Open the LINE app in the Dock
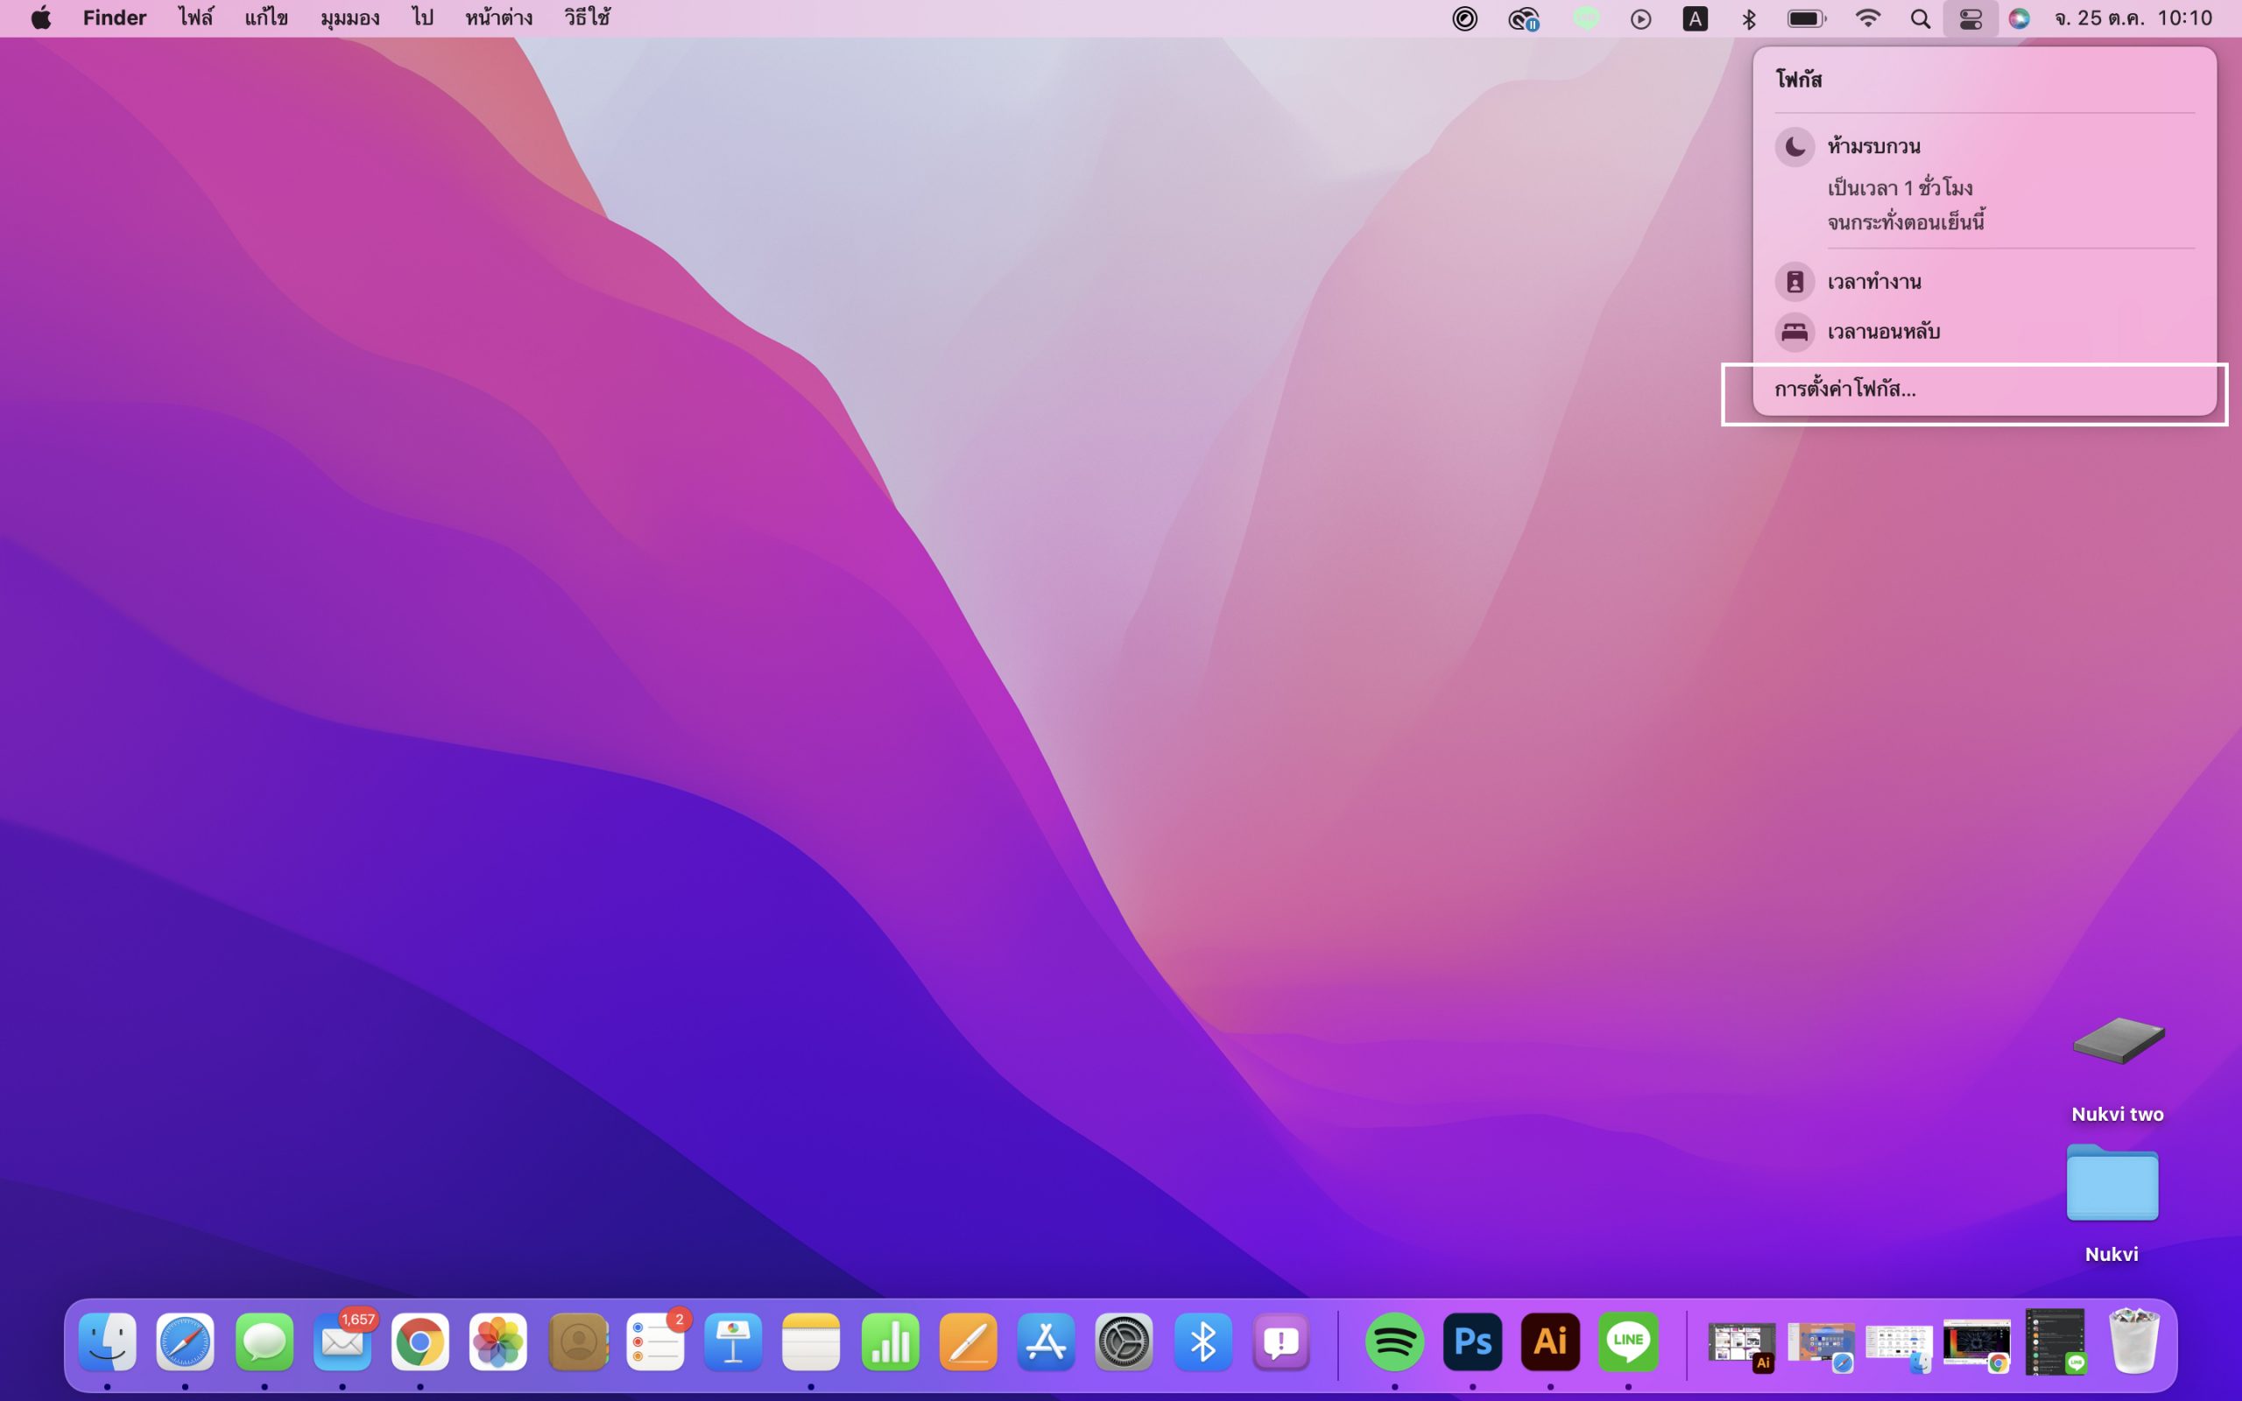 coord(1628,1341)
